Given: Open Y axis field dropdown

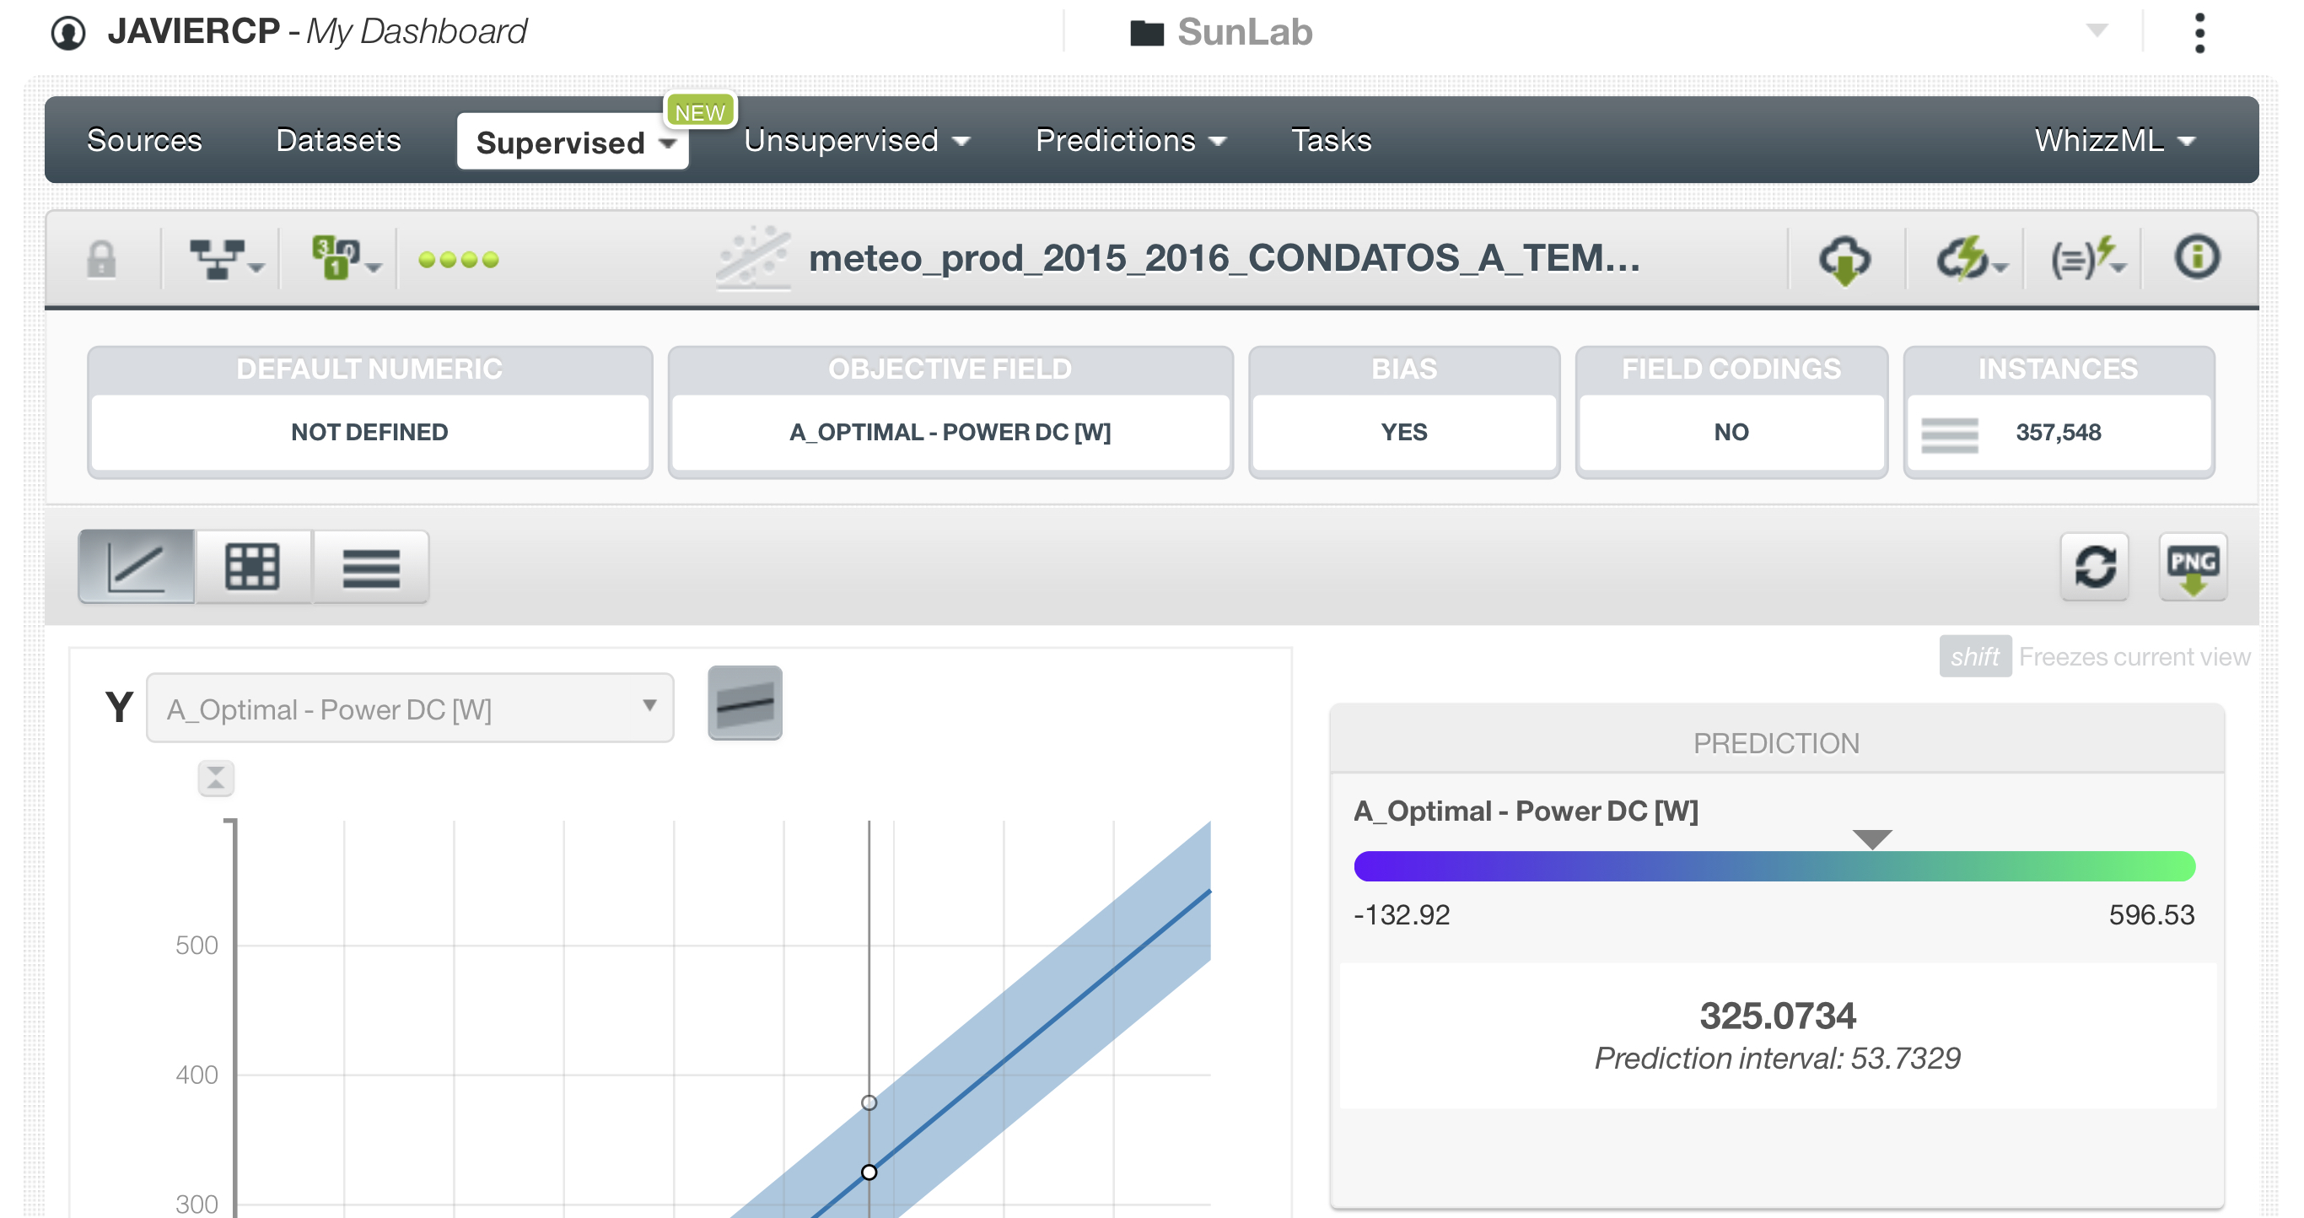Looking at the screenshot, I should click(x=410, y=709).
